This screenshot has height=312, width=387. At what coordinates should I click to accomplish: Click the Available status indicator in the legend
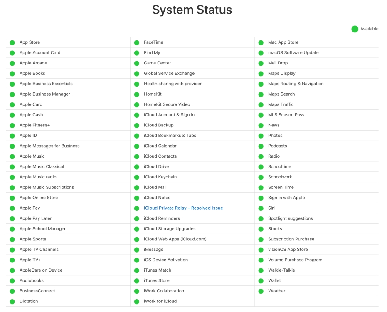coord(355,29)
